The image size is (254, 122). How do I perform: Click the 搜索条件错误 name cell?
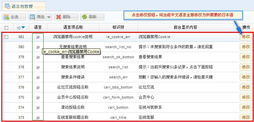[x=73, y=77]
